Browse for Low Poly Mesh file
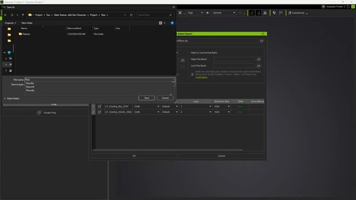Image resolution: width=356 pixels, height=200 pixels. point(259,66)
